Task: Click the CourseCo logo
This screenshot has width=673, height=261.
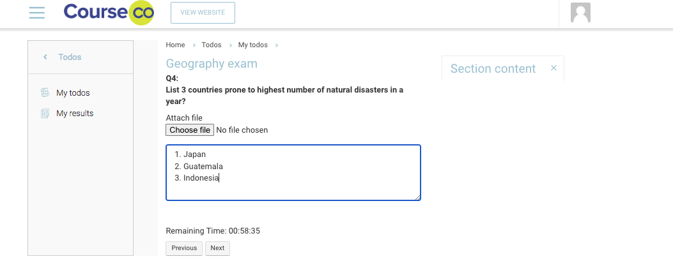Action: click(109, 13)
